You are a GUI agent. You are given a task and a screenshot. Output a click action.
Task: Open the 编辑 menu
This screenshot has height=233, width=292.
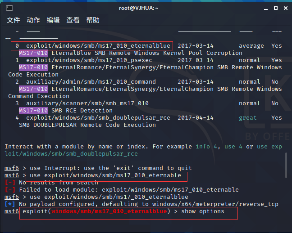point(53,20)
